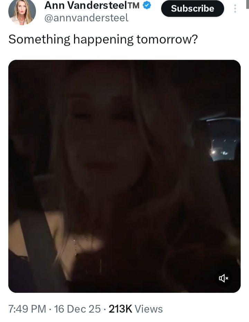Click the 16 Dec 25 post date
The image size is (249, 322).
coord(77,309)
